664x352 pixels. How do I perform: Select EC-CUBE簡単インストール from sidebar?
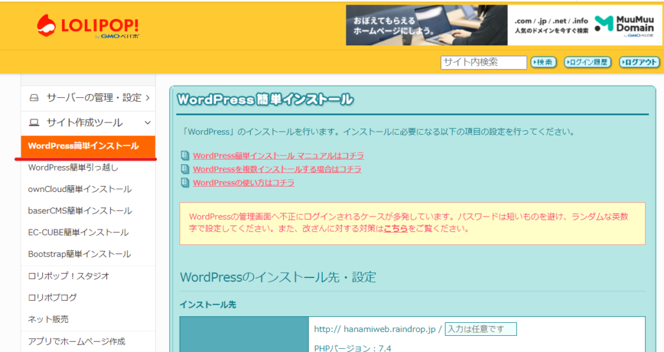pyautogui.click(x=78, y=232)
